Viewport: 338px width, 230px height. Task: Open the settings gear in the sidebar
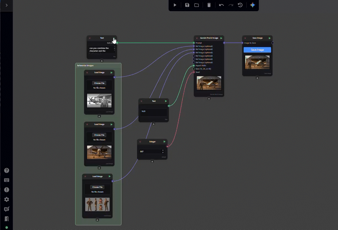[7, 199]
